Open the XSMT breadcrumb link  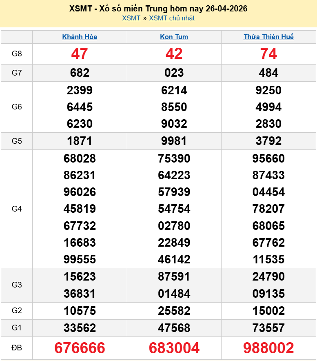coord(131,18)
